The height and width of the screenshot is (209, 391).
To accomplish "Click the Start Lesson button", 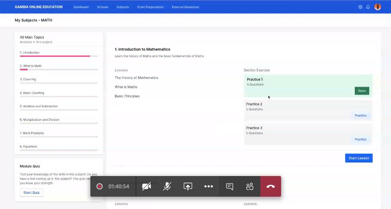I will pyautogui.click(x=359, y=158).
